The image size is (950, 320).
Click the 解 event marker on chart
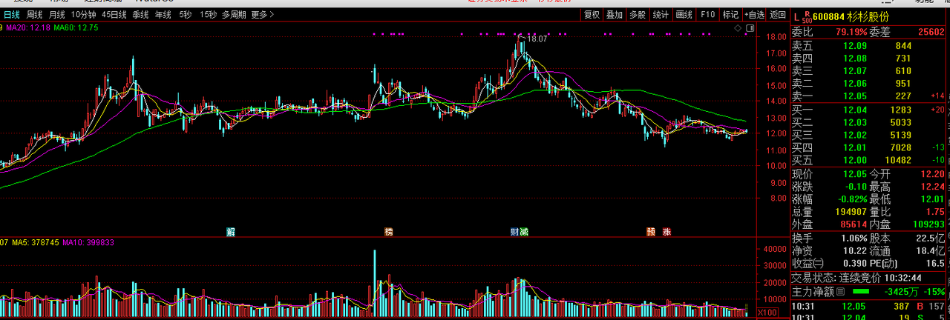231,232
